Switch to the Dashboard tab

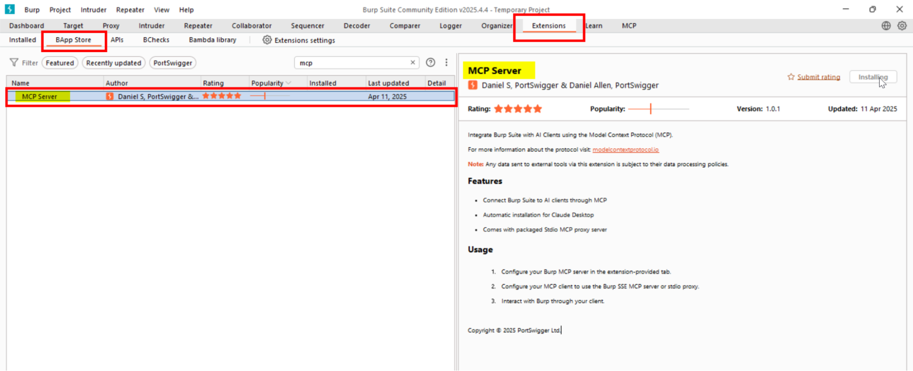point(26,26)
